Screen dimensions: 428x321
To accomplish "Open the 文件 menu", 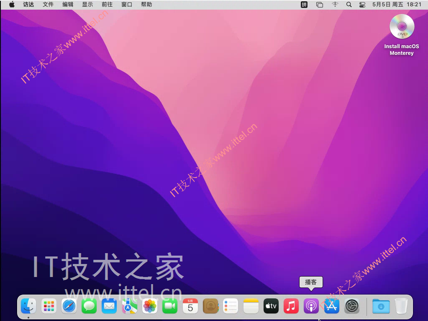I will pos(48,4).
